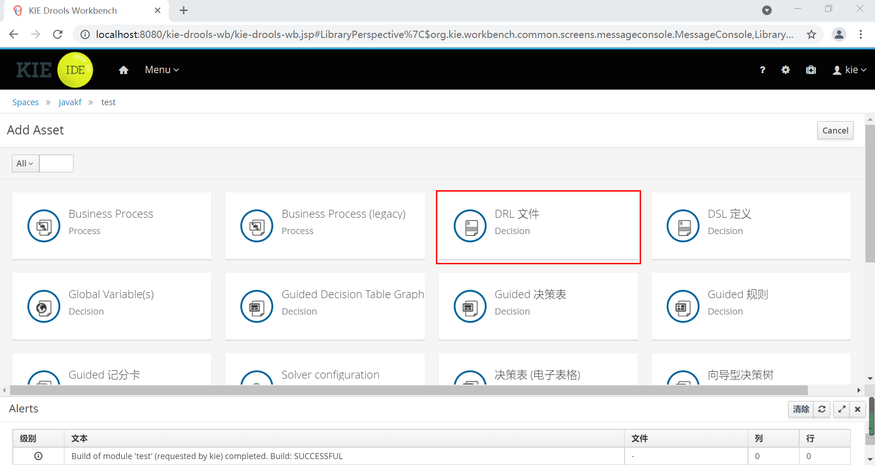Go to Spaces breadcrumb

[26, 102]
